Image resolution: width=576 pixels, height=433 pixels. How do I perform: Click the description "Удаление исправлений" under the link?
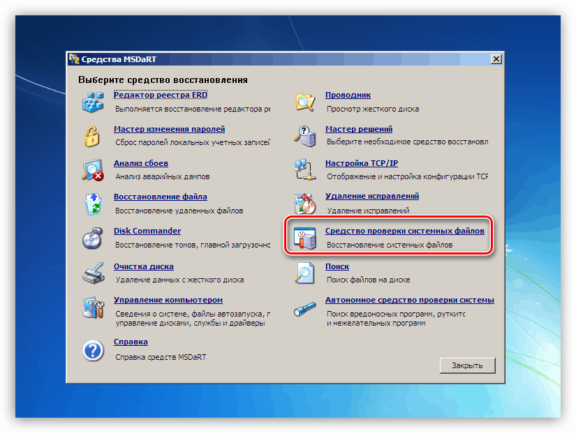point(368,211)
